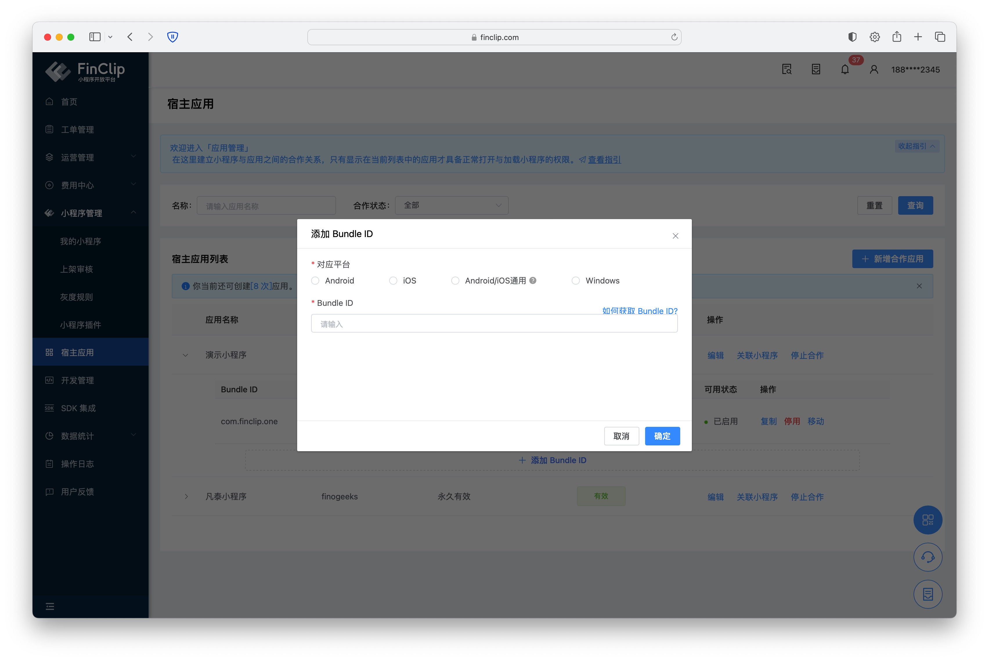The width and height of the screenshot is (989, 661).
Task: Choose the Windows platform radio option
Action: (575, 281)
